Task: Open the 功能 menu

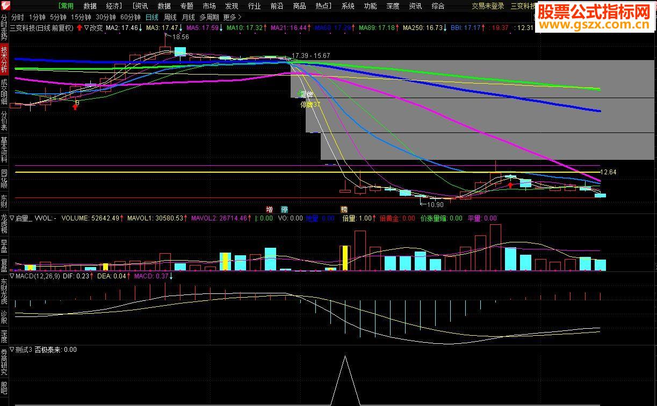Action: tap(370, 6)
